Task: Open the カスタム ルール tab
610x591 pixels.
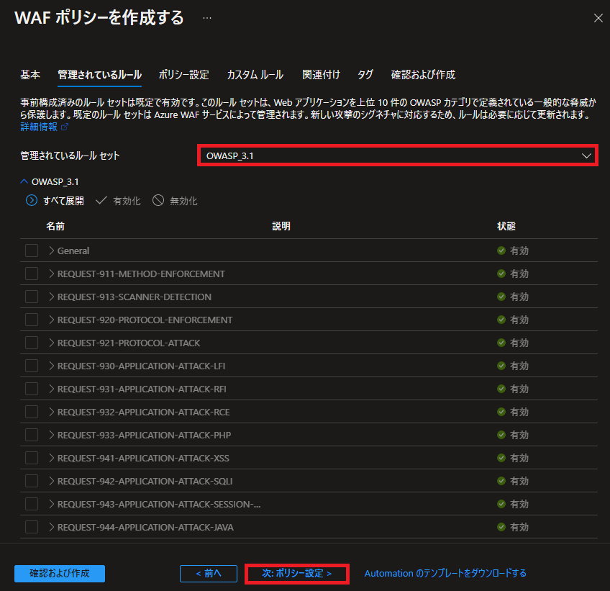Action: (x=255, y=75)
